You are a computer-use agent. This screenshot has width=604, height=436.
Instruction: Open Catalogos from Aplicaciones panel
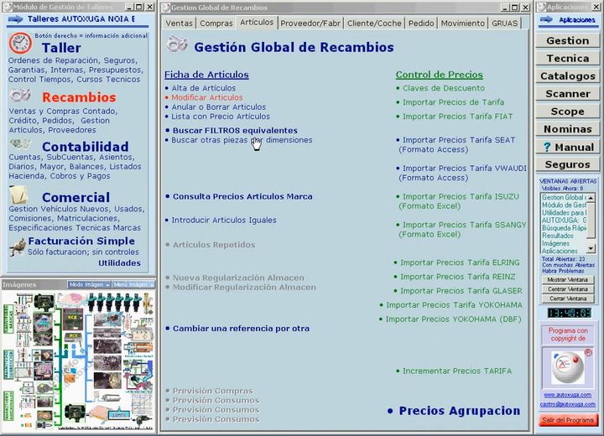click(567, 75)
